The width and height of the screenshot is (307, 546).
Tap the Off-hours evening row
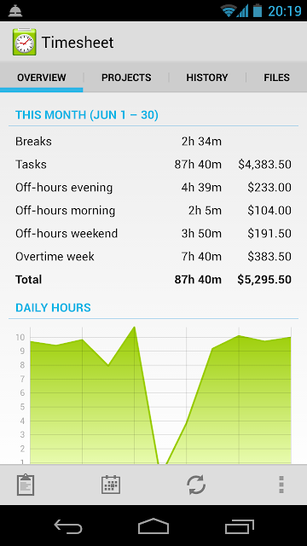(153, 188)
